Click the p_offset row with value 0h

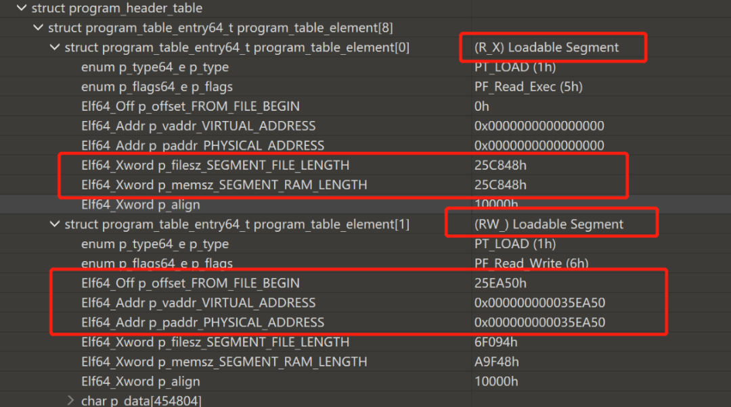tap(190, 106)
